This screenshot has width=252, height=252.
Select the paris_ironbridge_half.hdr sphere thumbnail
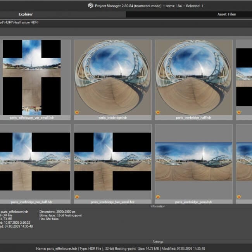[x=194, y=78]
